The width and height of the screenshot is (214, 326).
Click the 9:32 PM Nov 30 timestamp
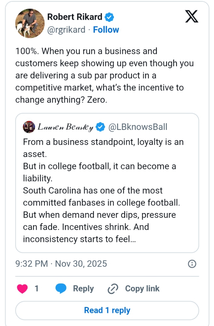click(x=61, y=264)
